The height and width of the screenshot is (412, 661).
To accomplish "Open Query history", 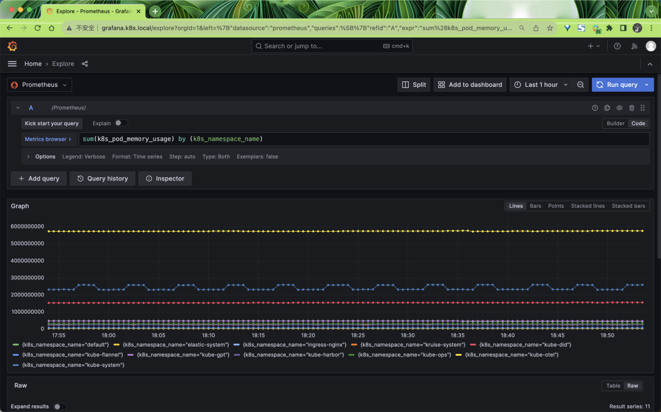I will (x=102, y=178).
